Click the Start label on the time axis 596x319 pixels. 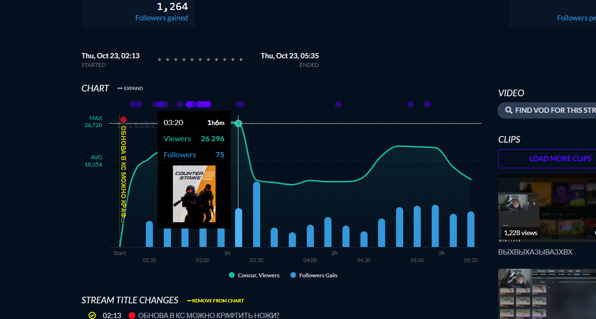(120, 253)
